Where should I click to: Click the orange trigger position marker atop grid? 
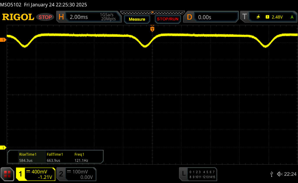tap(152, 29)
